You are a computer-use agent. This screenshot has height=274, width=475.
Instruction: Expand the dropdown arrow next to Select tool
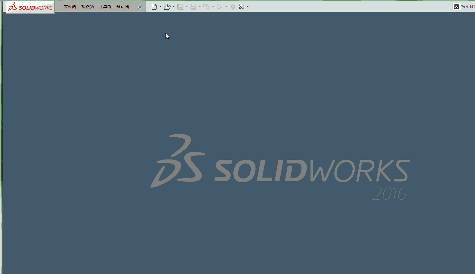tap(226, 7)
